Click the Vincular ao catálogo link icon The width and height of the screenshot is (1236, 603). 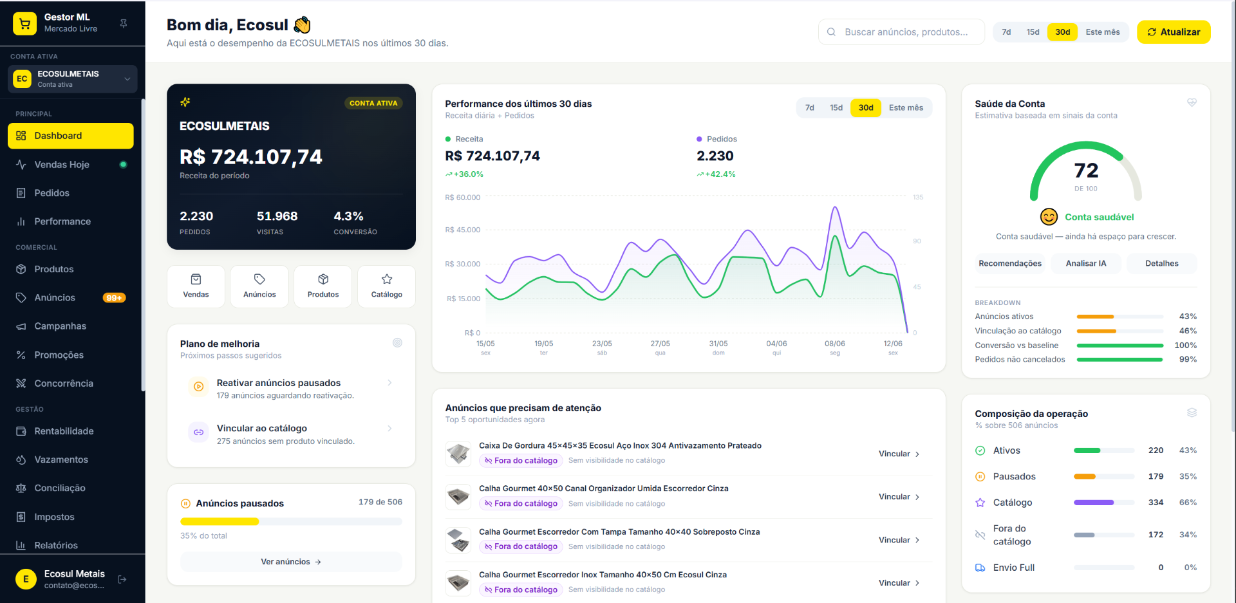199,432
